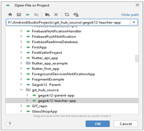
Task: Select the FirstKotlinProject row
Action: tap(72, 53)
